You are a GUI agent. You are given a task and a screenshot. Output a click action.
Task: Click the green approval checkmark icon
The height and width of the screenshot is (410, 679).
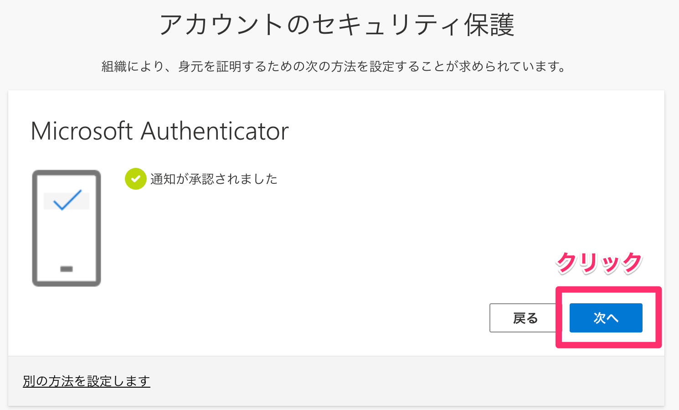[135, 179]
